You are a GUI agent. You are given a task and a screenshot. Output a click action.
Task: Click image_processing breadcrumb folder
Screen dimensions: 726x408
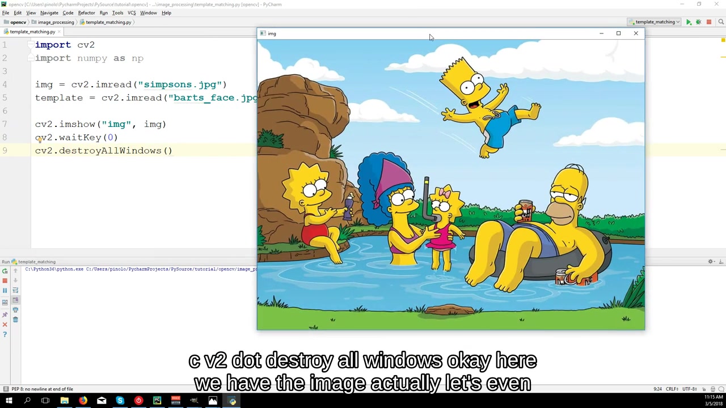pyautogui.click(x=53, y=22)
